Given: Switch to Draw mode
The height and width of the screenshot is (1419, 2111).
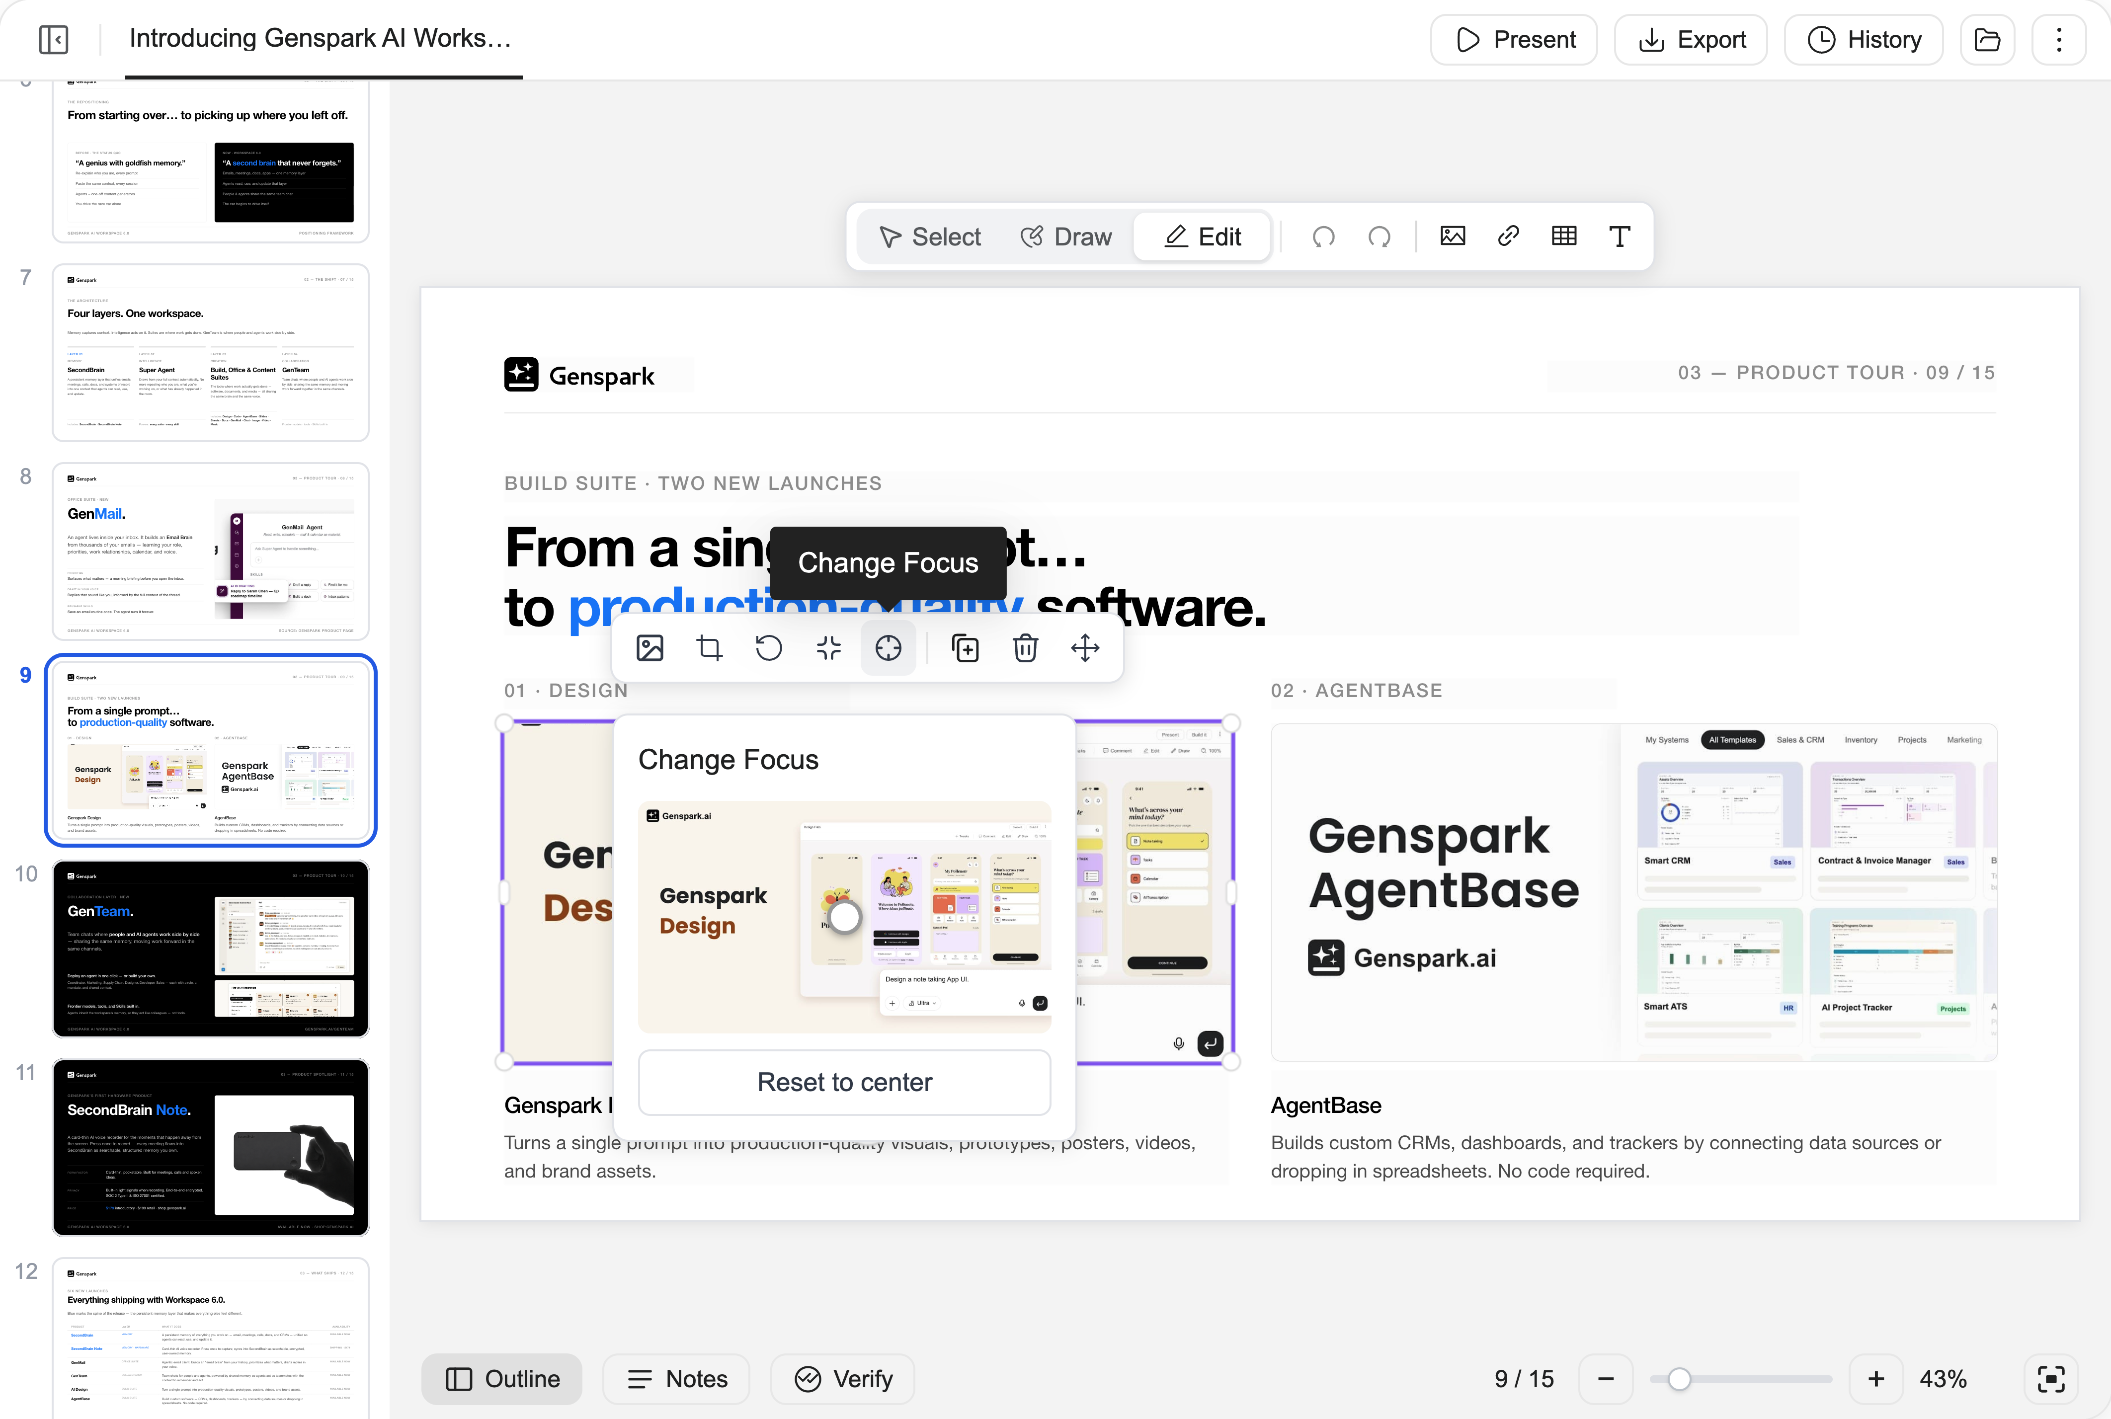Looking at the screenshot, I should click(x=1066, y=237).
